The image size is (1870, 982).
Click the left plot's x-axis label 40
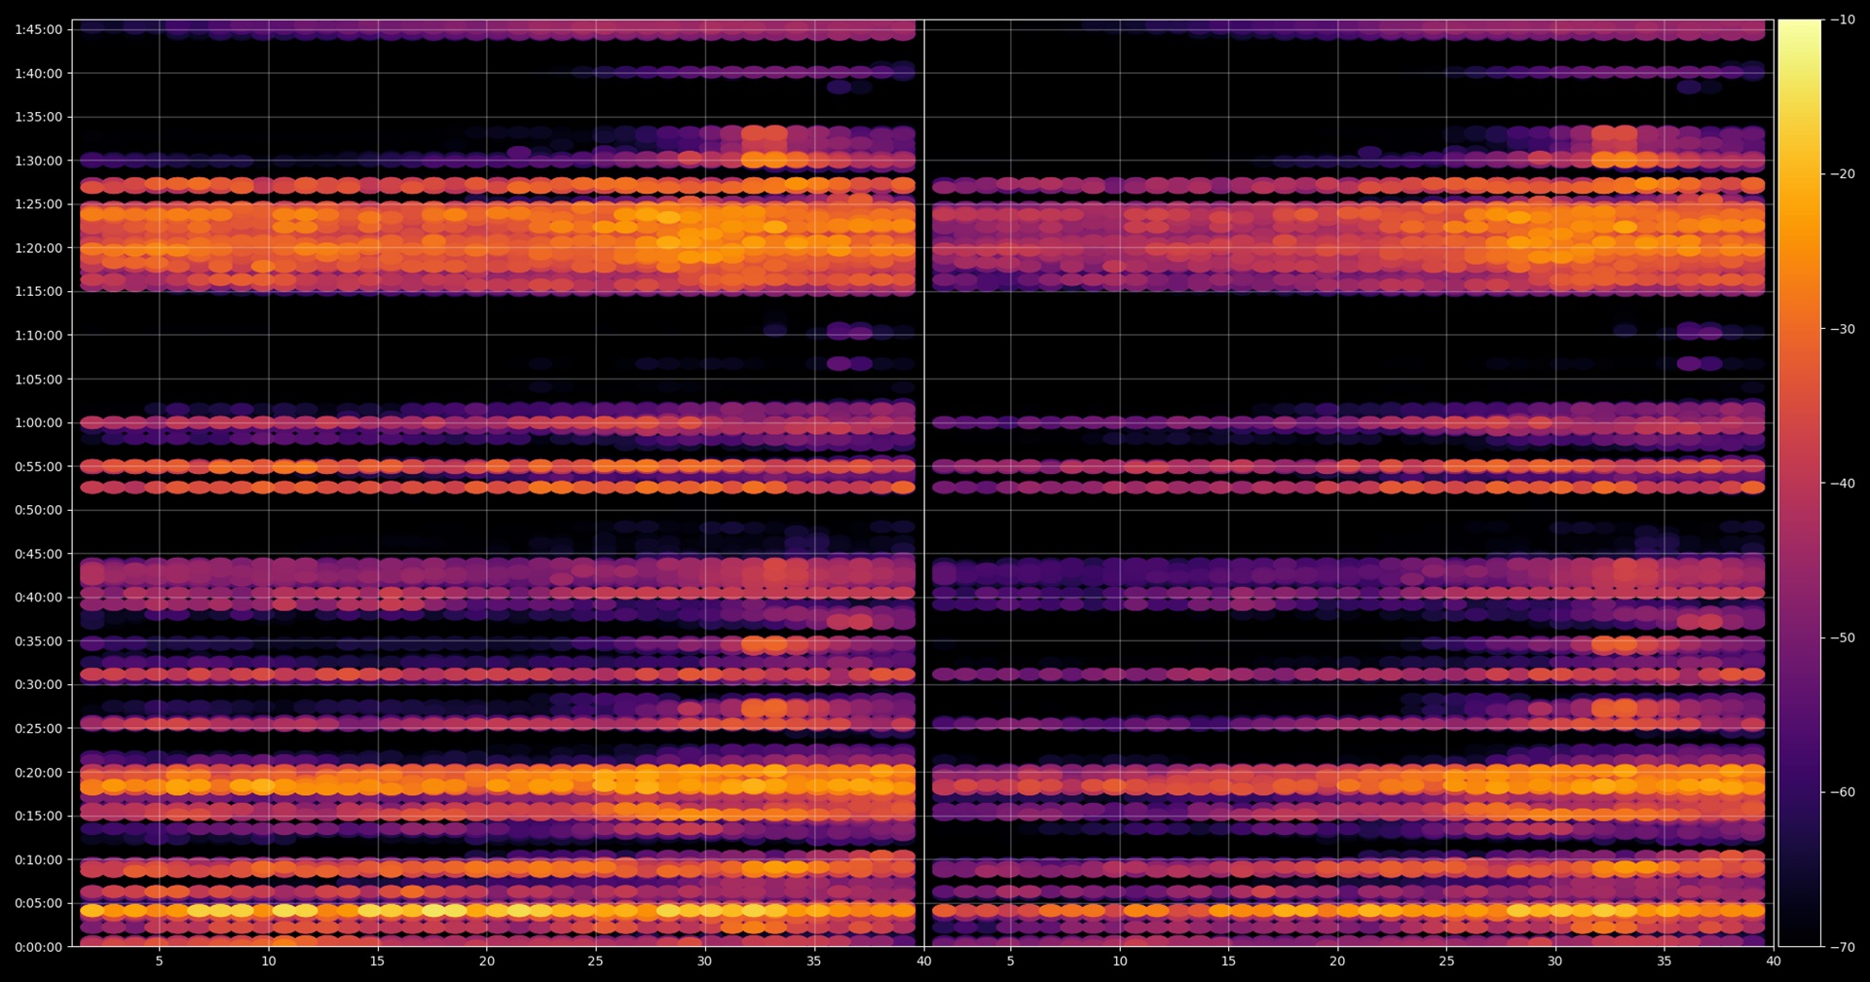923,962
